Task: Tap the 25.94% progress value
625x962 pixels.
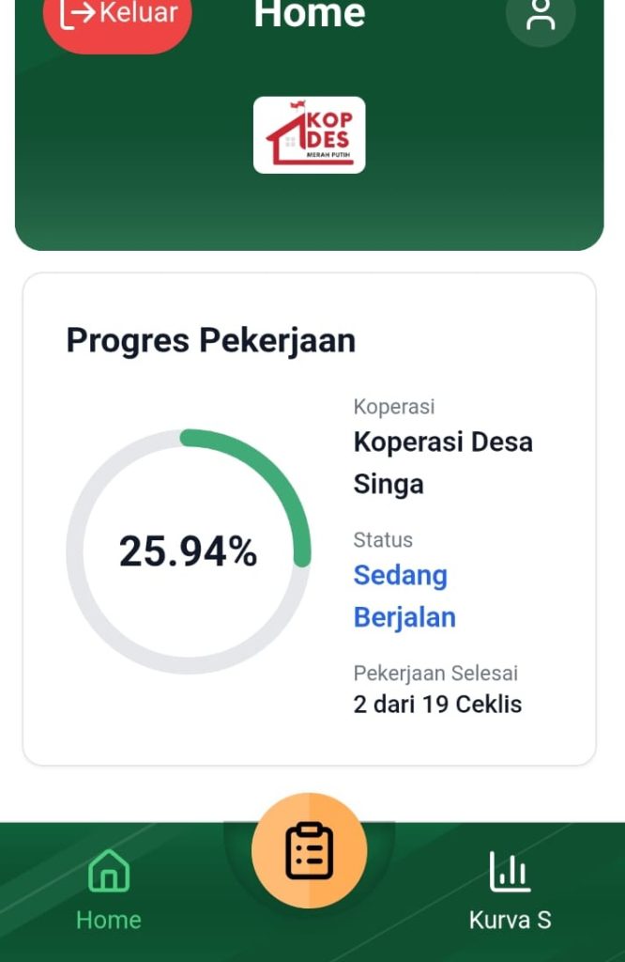Action: 188,551
